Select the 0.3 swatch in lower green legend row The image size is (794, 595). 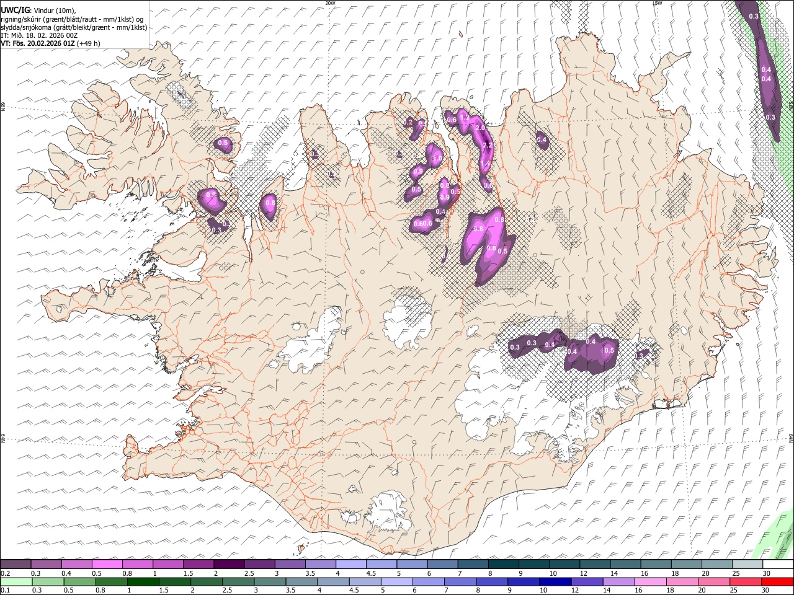[48, 581]
